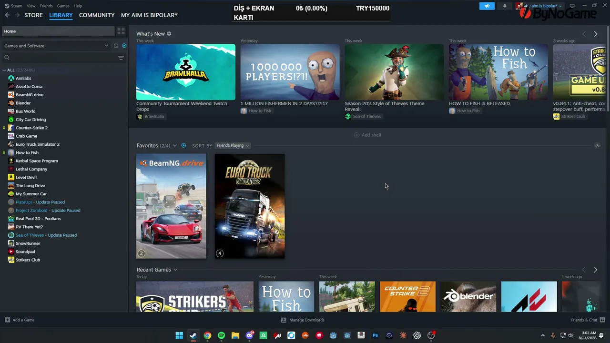Click Add a Game
610x343 pixels.
tap(20, 320)
